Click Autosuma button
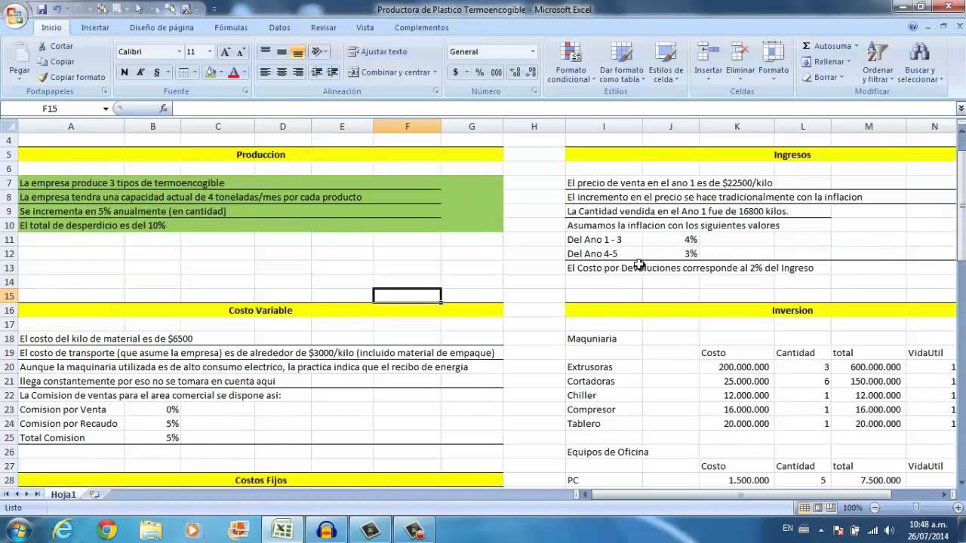 pos(826,46)
